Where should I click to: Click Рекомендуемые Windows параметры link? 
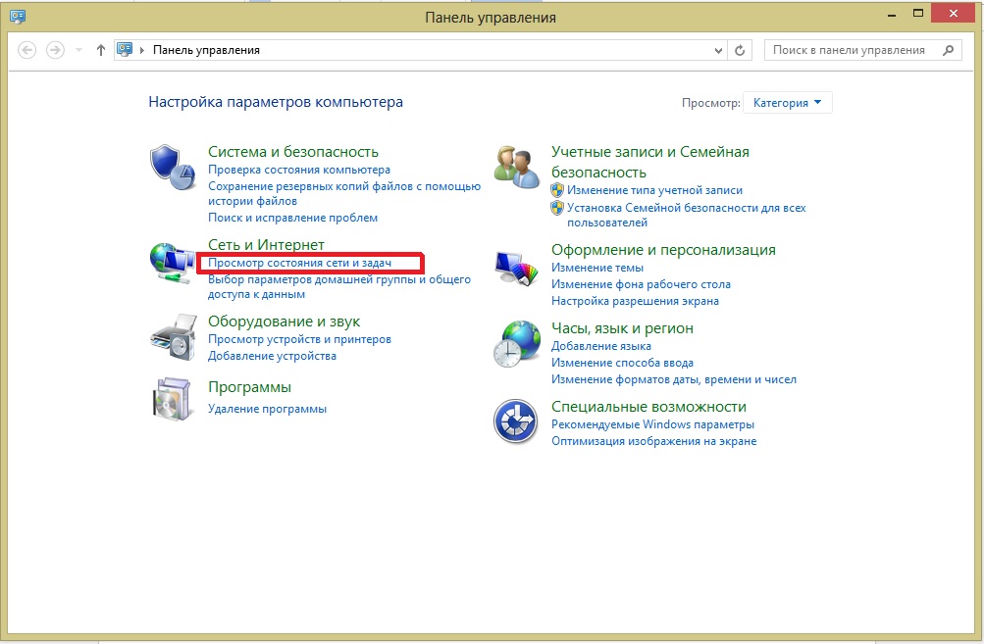point(652,424)
